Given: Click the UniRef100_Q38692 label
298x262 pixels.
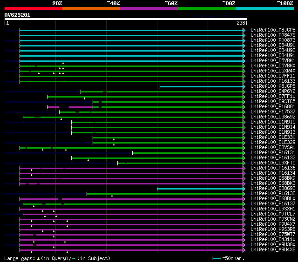Looking at the screenshot, I should pos(273,117).
